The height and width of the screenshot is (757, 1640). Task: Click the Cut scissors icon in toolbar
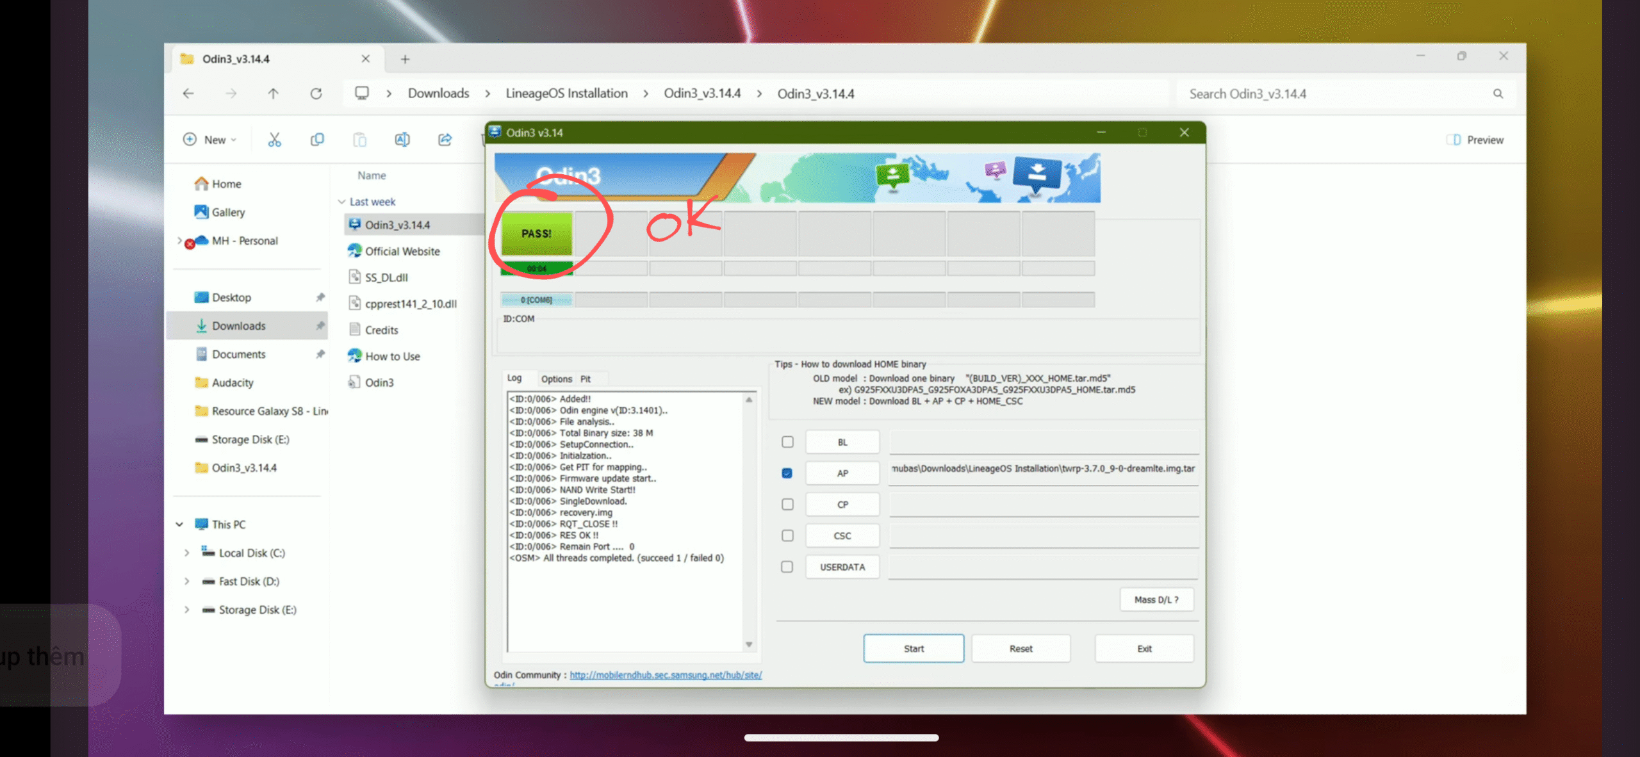[274, 140]
